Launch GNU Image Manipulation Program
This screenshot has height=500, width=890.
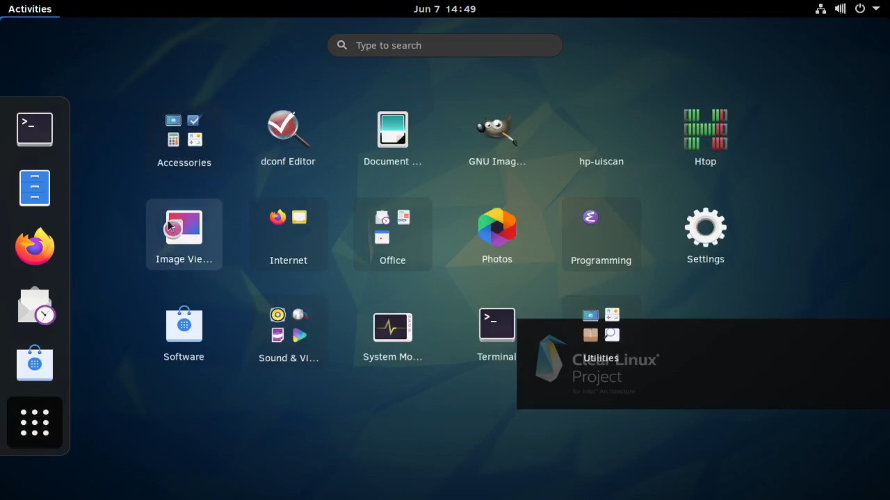coord(496,139)
